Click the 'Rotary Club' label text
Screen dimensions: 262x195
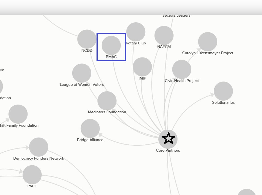pyautogui.click(x=136, y=43)
